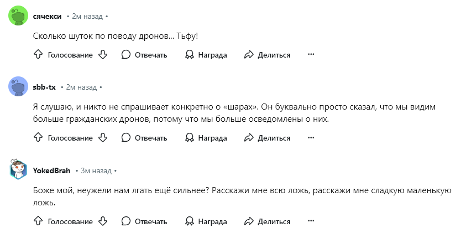
Task: Share сячекси comment with Делиться
Action: tap(267, 55)
